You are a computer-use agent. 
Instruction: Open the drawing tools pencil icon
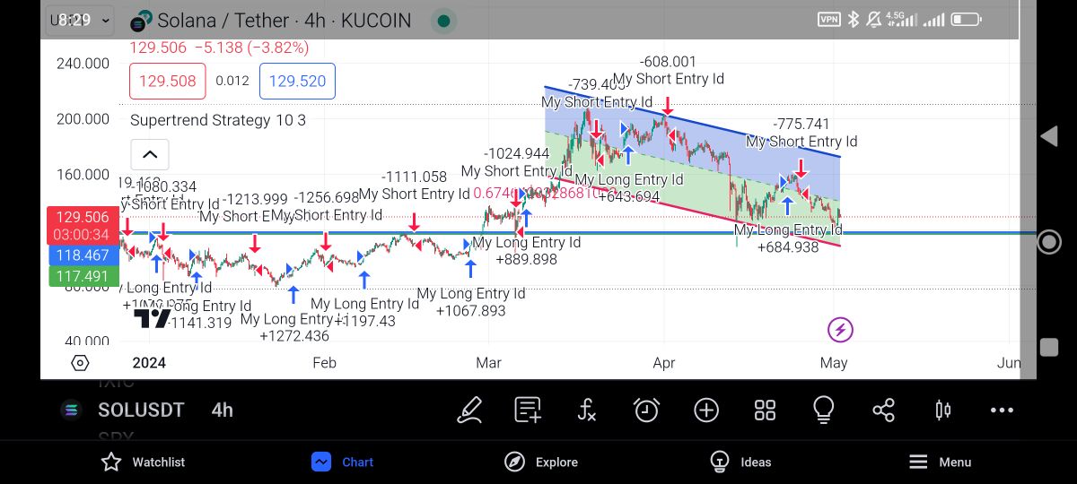pyautogui.click(x=469, y=410)
